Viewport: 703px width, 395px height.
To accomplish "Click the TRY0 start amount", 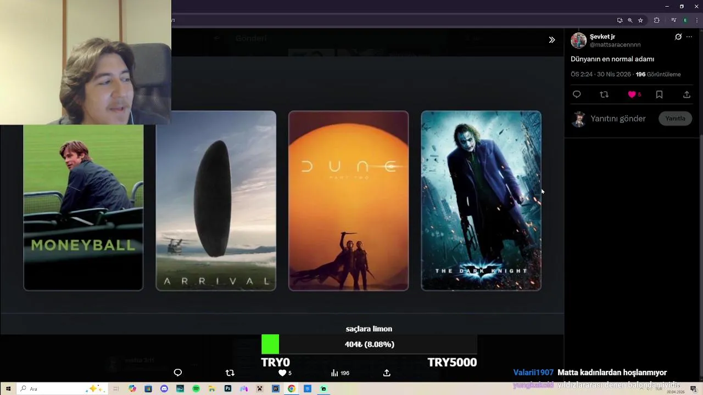I will point(275,362).
